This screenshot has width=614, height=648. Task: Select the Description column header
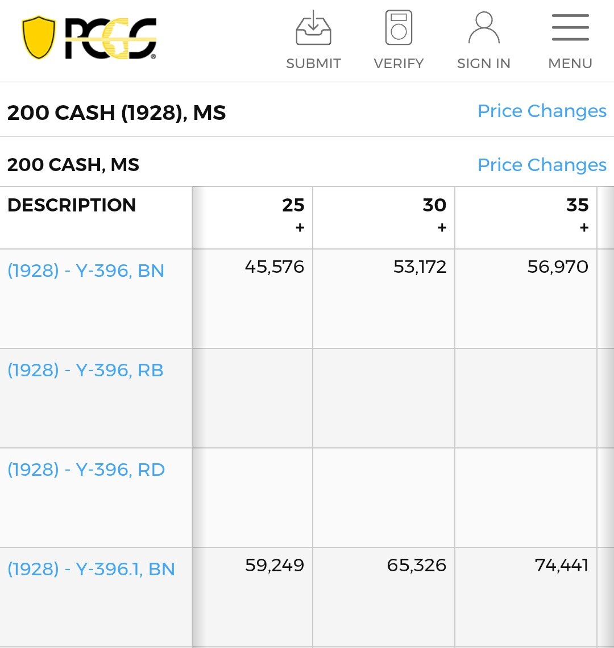[72, 205]
